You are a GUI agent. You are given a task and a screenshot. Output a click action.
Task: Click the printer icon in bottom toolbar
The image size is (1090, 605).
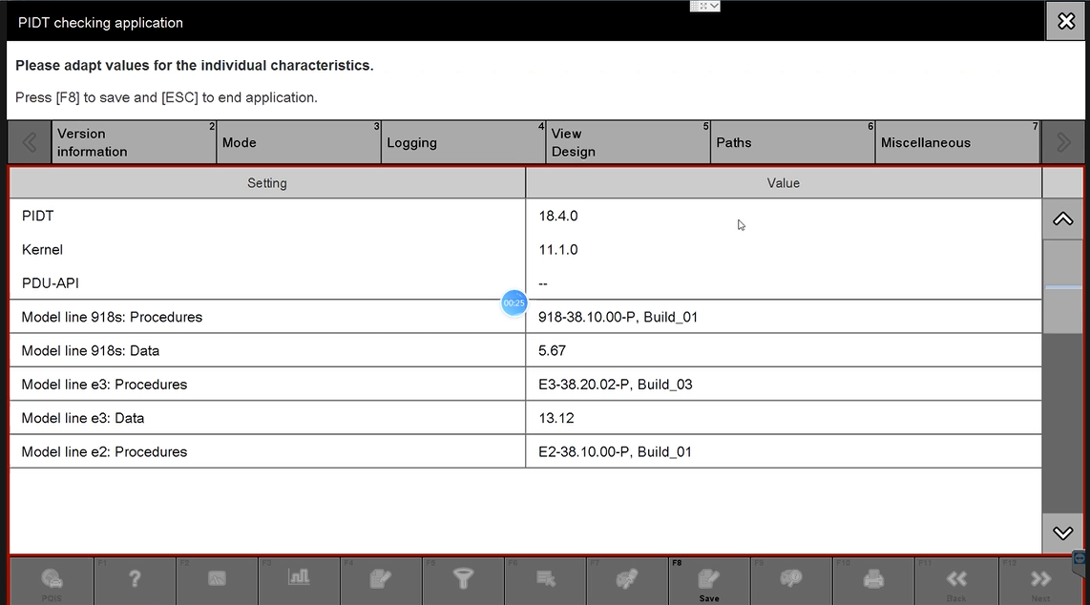(873, 579)
